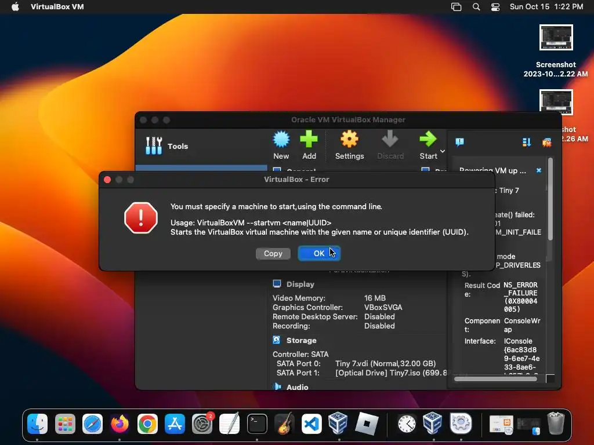Image resolution: width=594 pixels, height=445 pixels.
Task: Open the Audio section header
Action: coord(297,386)
